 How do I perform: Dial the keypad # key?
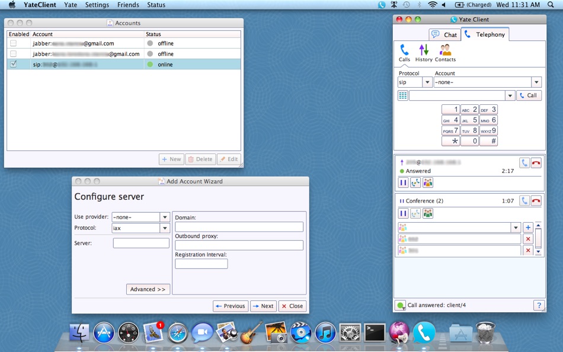click(489, 141)
